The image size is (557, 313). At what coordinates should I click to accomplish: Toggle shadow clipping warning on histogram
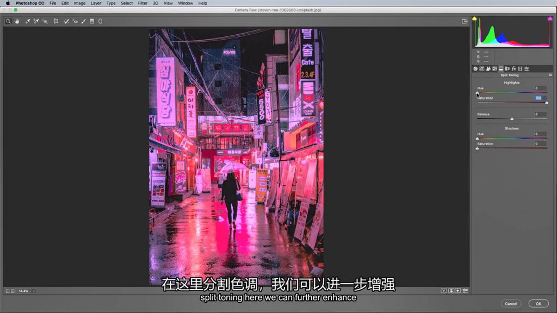click(474, 18)
